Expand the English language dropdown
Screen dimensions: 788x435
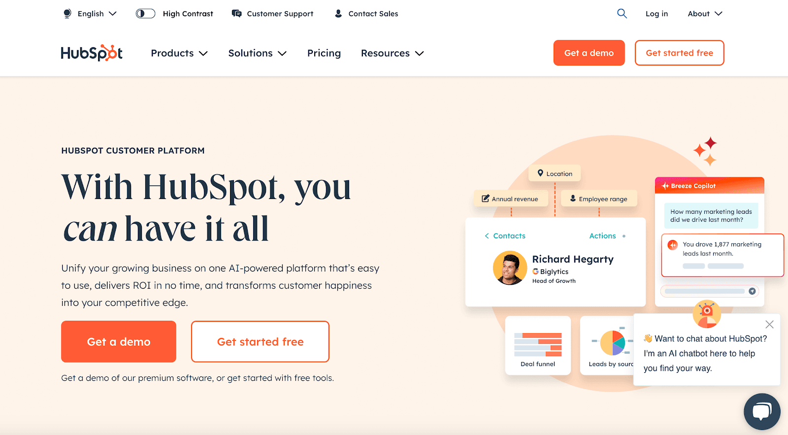[97, 14]
